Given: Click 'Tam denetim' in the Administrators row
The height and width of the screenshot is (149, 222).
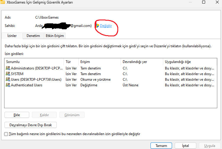Looking at the screenshot, I should (91, 68).
